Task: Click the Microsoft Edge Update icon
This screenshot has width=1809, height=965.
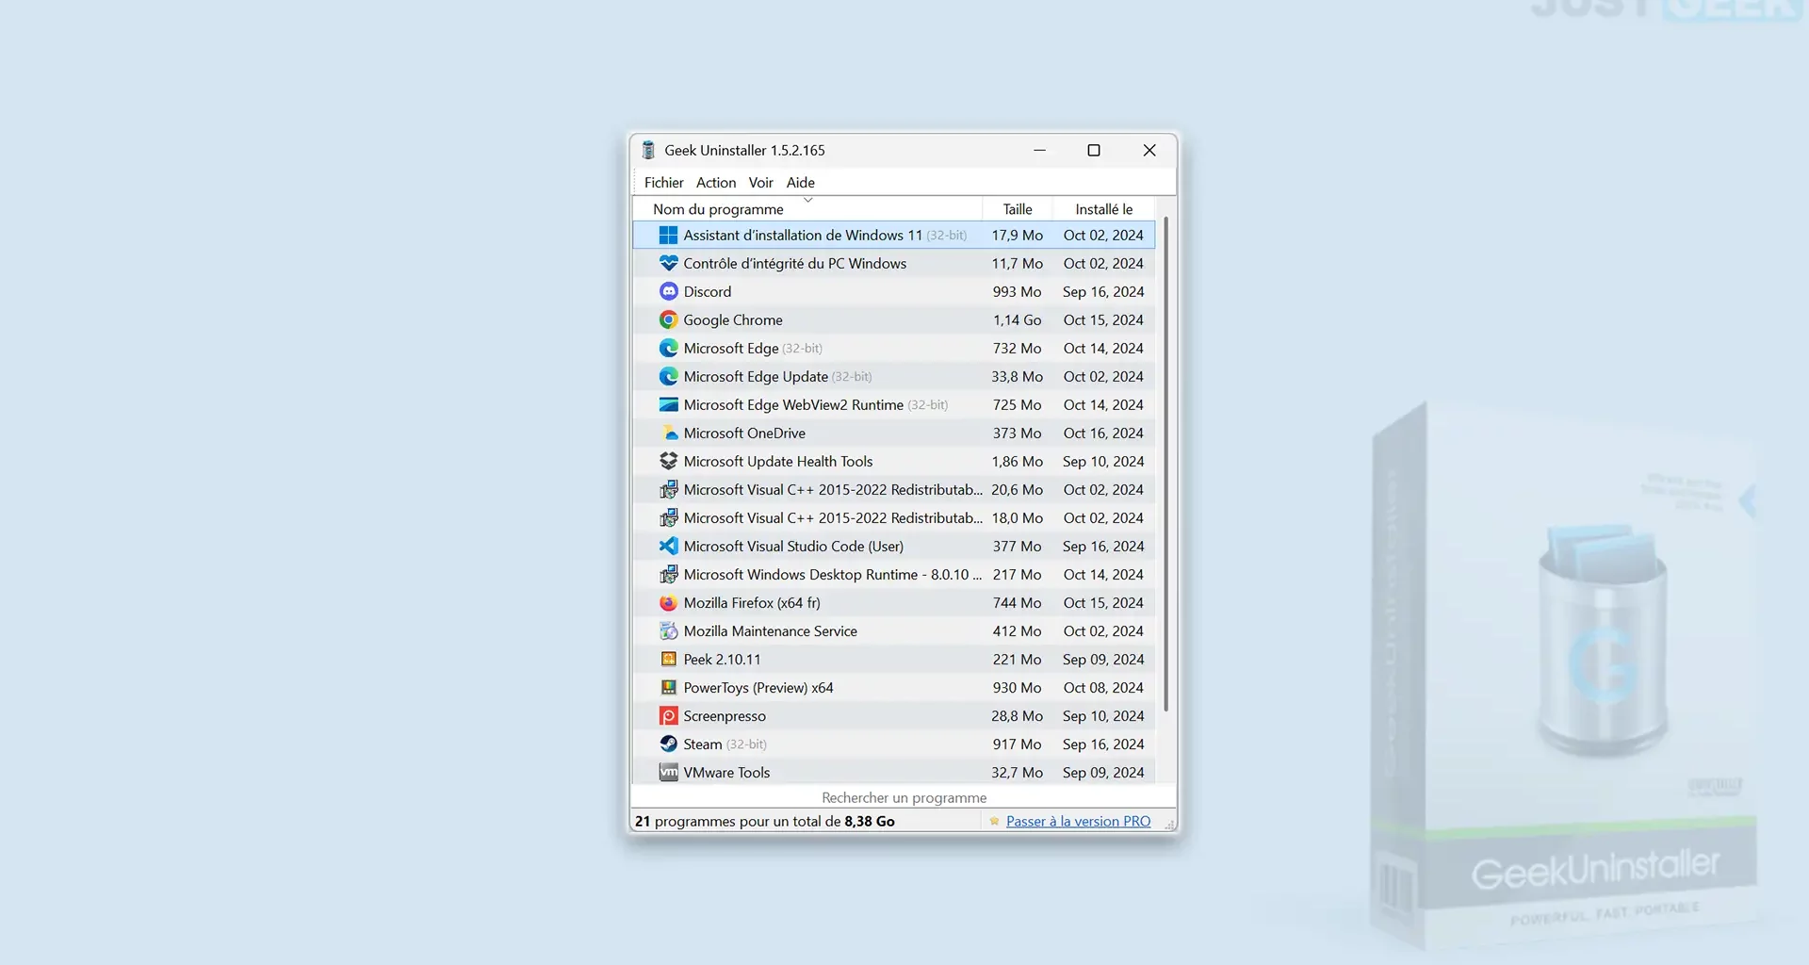Action: (668, 376)
